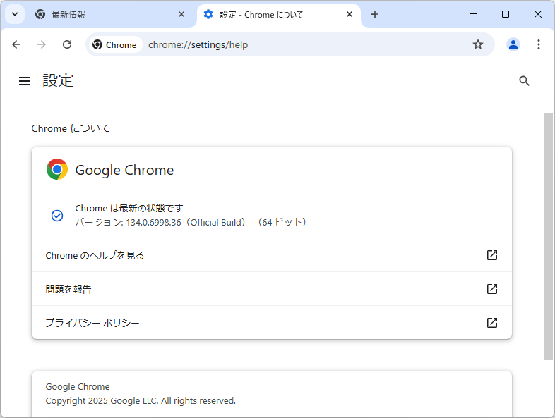
Task: Bookmark this page with star icon
Action: (x=478, y=44)
